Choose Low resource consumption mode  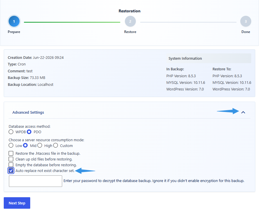[11, 146]
